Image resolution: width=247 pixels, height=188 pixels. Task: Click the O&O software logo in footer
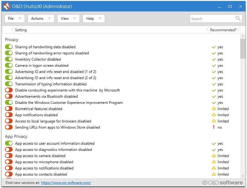222,182
